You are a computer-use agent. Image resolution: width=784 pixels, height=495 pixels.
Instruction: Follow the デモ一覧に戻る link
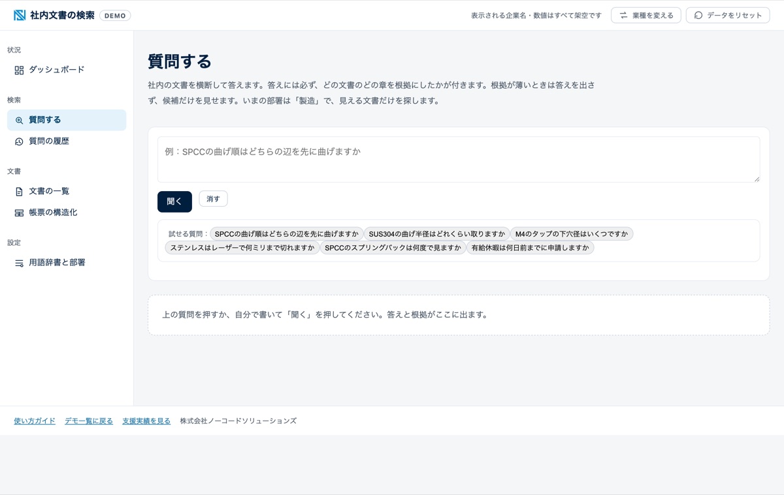coord(89,421)
